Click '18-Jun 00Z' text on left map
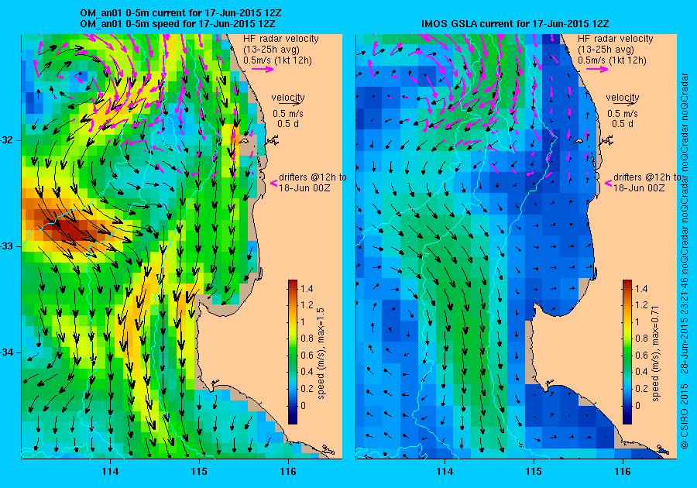This screenshot has height=488, width=697. tap(304, 187)
